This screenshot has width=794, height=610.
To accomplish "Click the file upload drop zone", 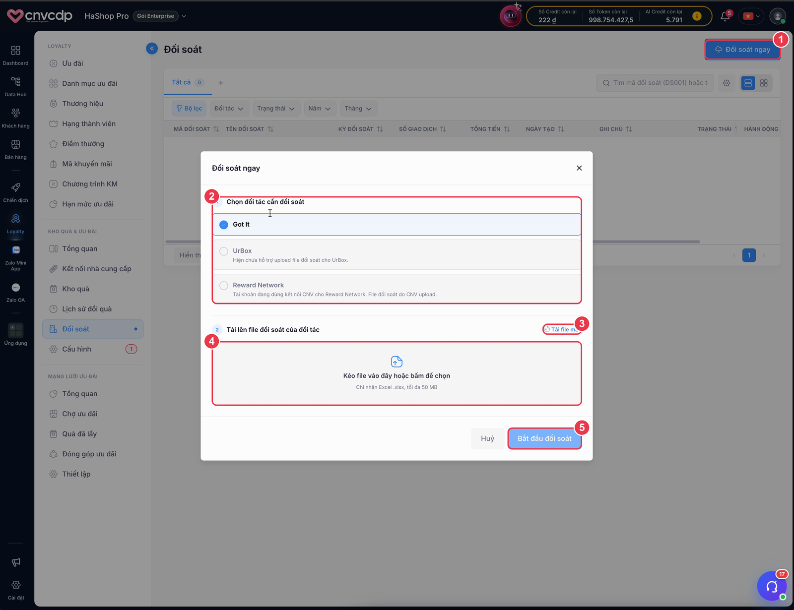I will (x=397, y=373).
